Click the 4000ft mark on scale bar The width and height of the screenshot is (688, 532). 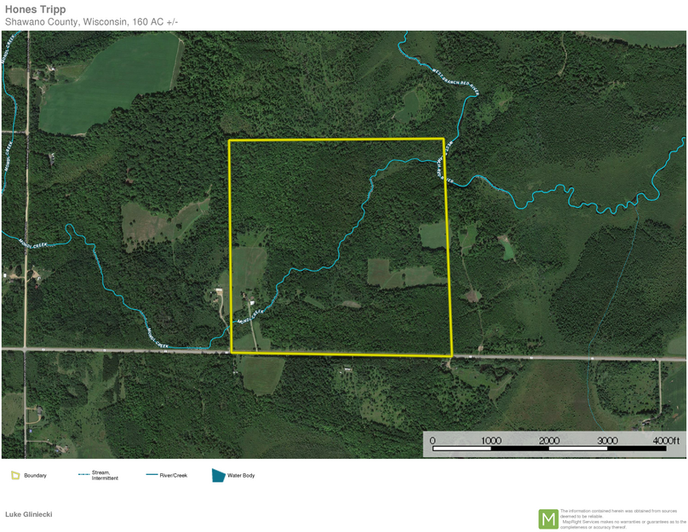(x=667, y=440)
